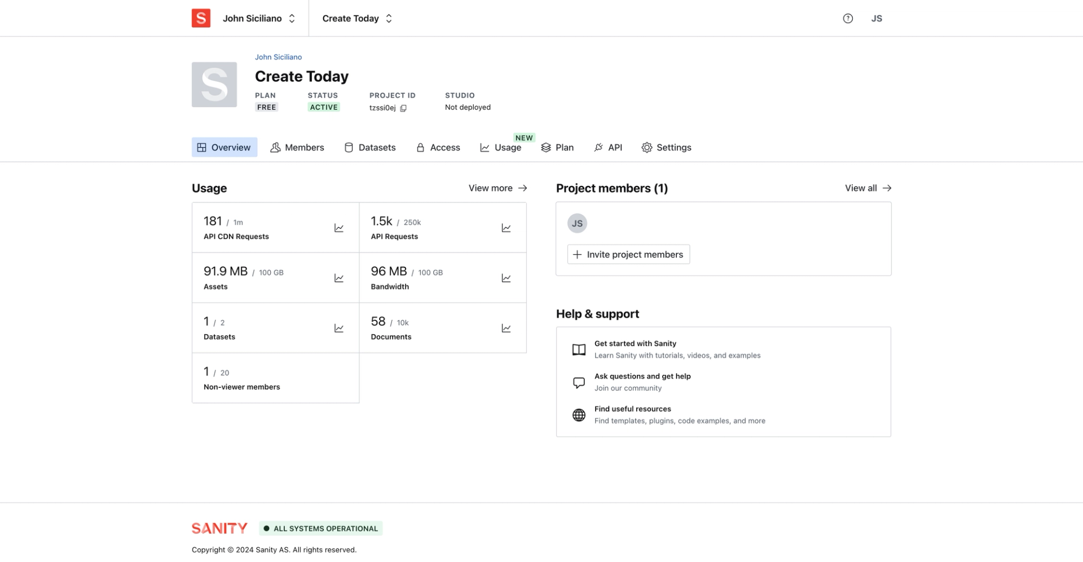Open the JS user account menu
Screen dimensions: 1083x562
pyautogui.click(x=877, y=19)
